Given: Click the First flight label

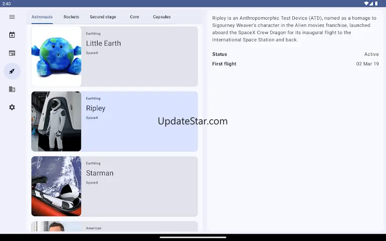Looking at the screenshot, I should pyautogui.click(x=224, y=64).
